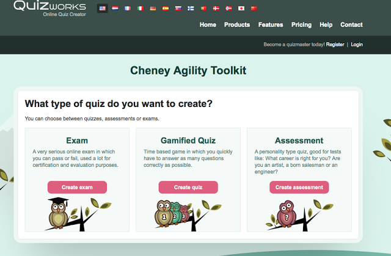
Task: Open the Features menu item
Action: (x=271, y=25)
